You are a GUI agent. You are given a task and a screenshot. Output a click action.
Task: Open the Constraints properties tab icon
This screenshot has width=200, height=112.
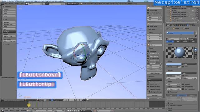click(x=181, y=25)
